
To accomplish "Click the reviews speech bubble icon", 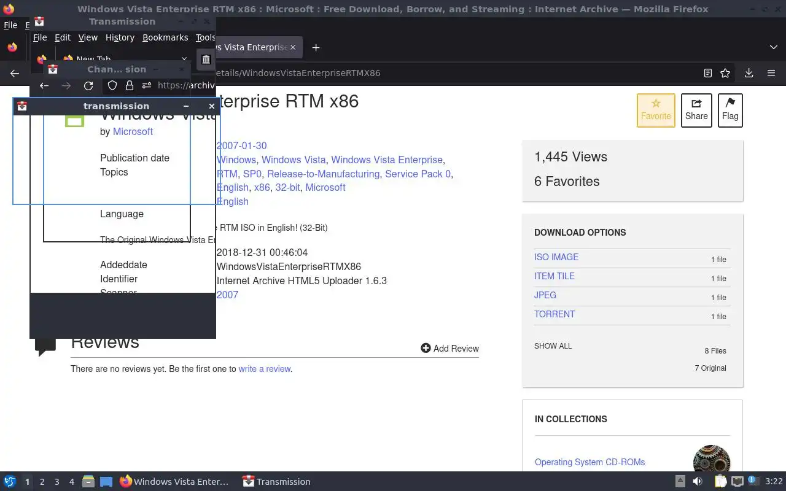I will pyautogui.click(x=45, y=346).
